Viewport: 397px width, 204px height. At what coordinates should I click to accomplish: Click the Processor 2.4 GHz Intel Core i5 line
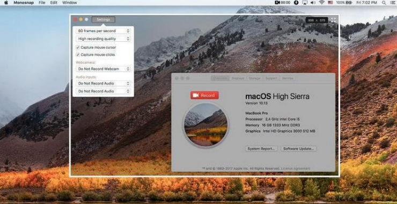click(x=273, y=119)
